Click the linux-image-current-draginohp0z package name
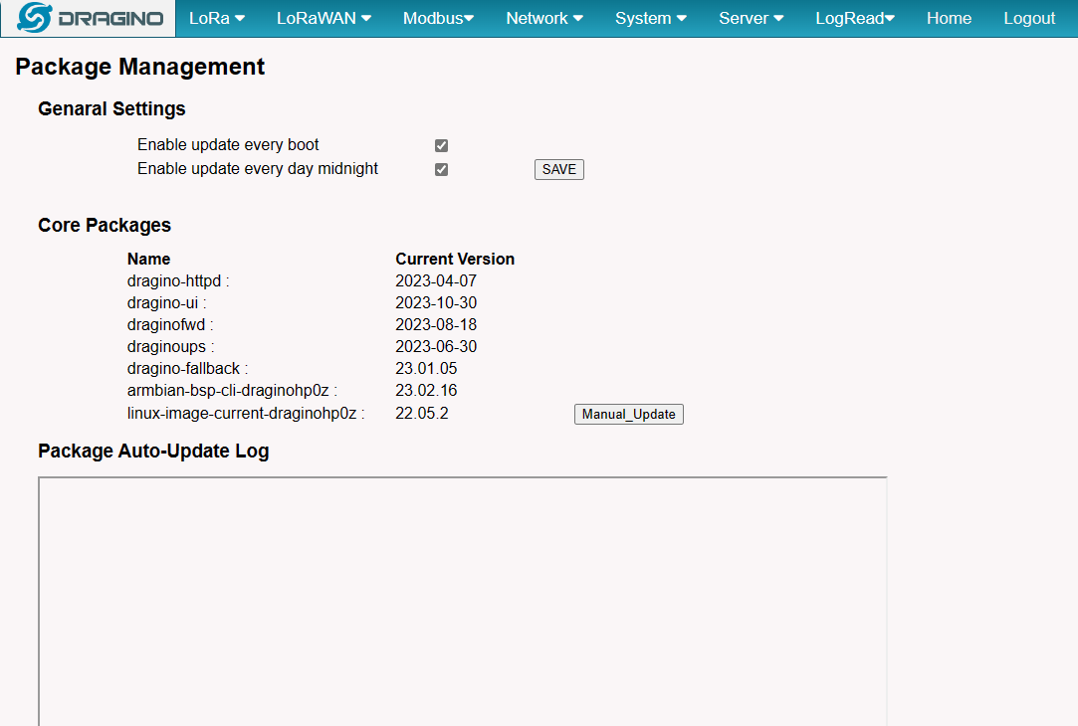Viewport: 1078px width, 726px height. click(x=242, y=414)
